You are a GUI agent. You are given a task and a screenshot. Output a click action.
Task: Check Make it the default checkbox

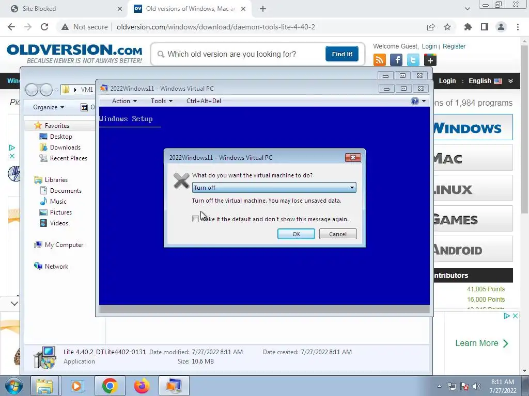pyautogui.click(x=195, y=219)
